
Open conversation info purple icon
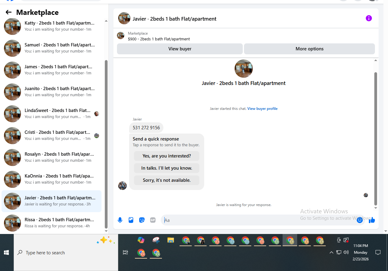pyautogui.click(x=369, y=18)
